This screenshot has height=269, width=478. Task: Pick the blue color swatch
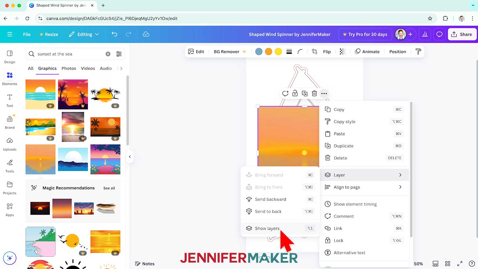pos(259,52)
